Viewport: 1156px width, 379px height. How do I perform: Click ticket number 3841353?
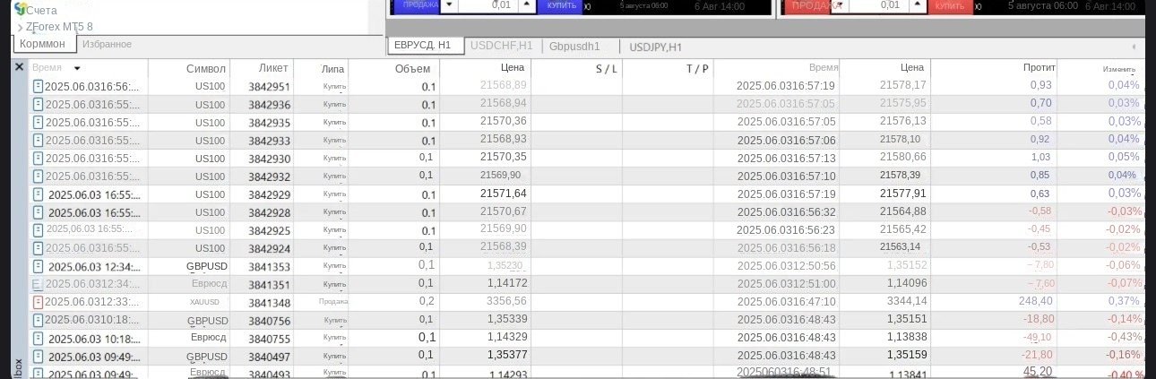click(x=269, y=267)
